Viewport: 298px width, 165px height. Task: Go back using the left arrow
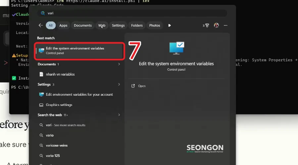click(x=41, y=25)
